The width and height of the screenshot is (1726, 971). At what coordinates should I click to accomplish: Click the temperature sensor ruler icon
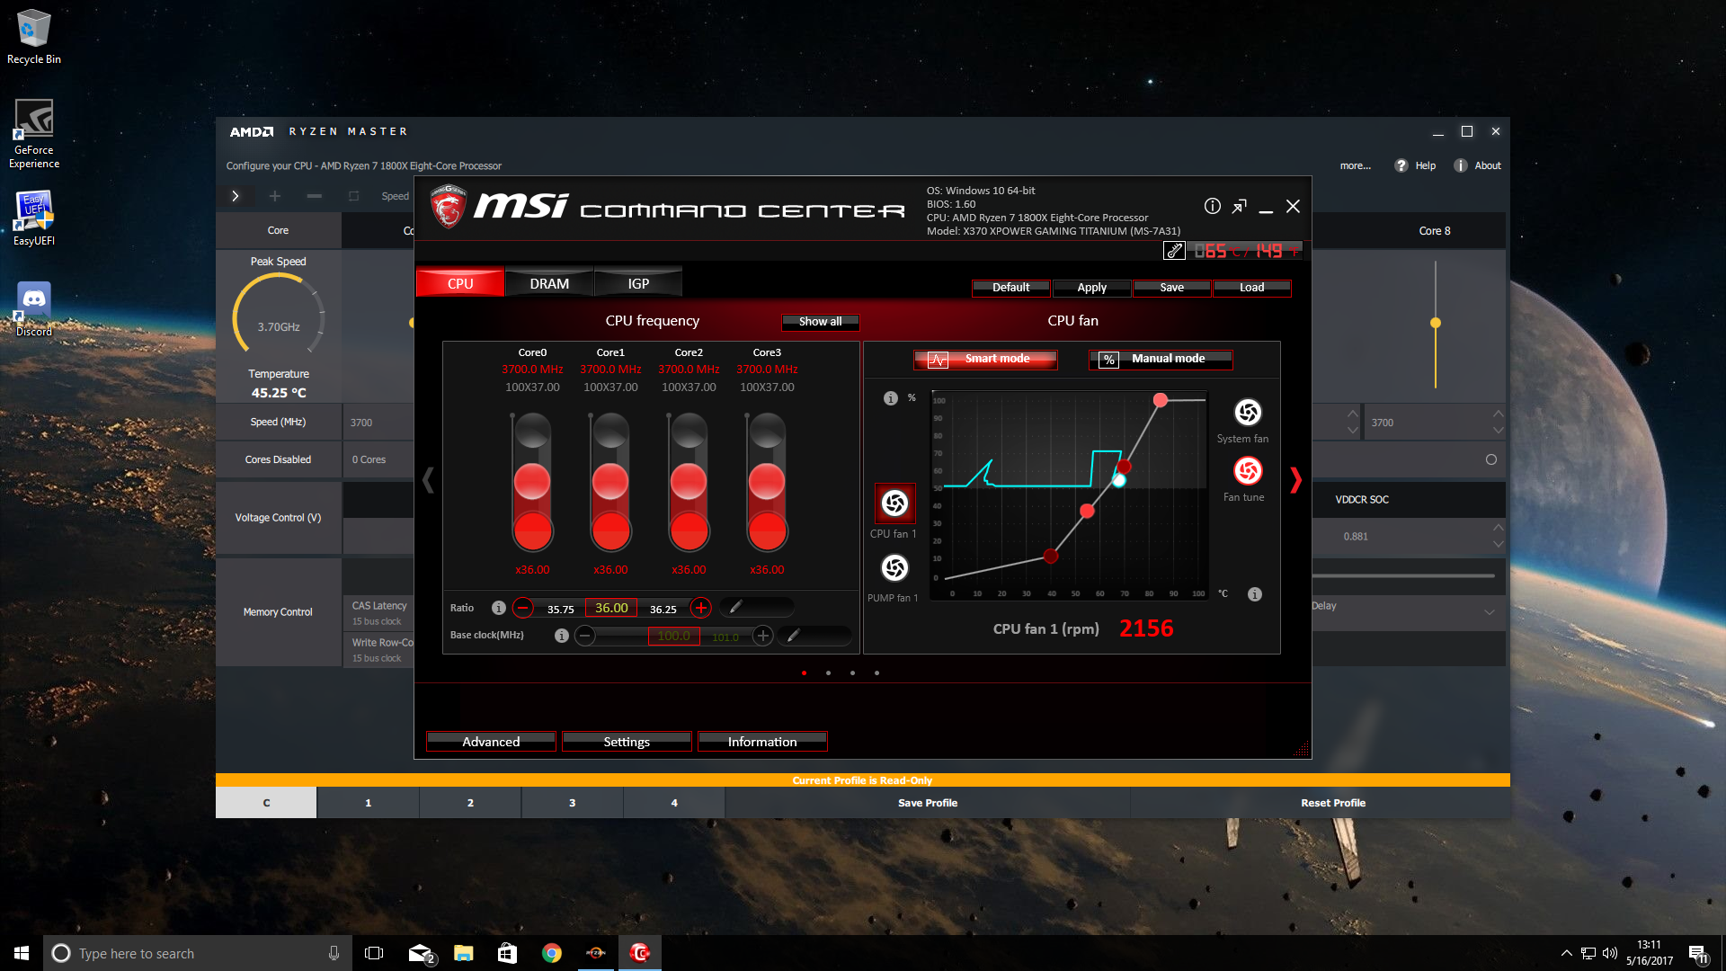click(x=1174, y=251)
